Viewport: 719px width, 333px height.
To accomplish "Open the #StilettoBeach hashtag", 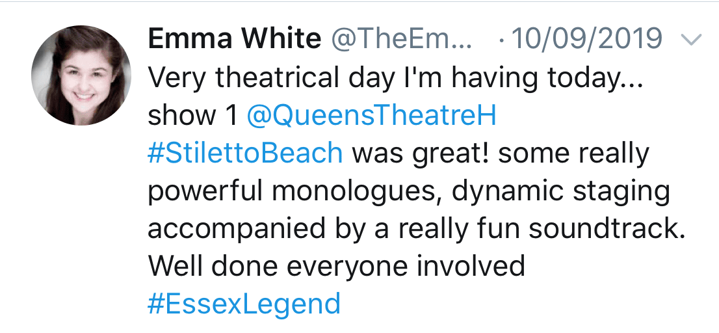I will pos(245,153).
